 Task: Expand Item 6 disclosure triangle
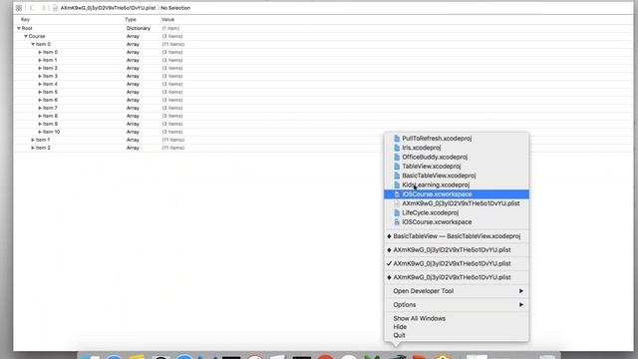(40, 100)
